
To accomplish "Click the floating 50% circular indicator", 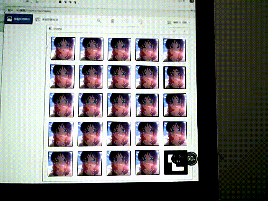I will pyautogui.click(x=192, y=158).
